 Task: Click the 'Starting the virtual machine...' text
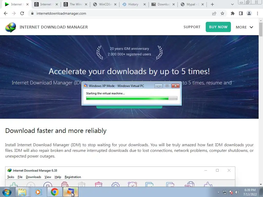pyautogui.click(x=105, y=93)
